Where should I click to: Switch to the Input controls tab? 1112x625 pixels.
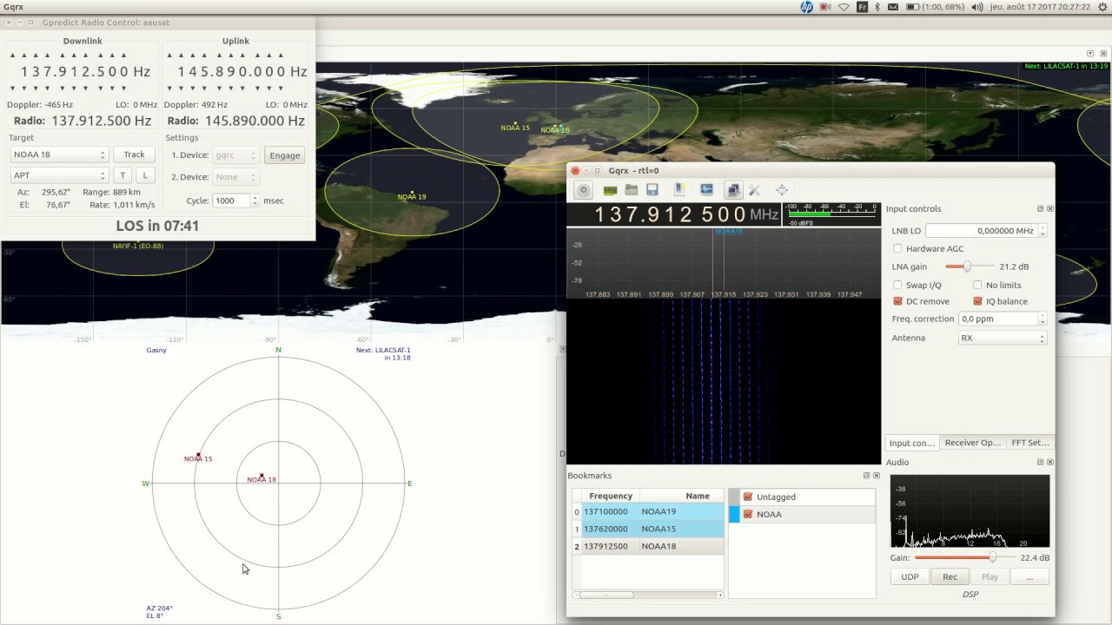912,443
